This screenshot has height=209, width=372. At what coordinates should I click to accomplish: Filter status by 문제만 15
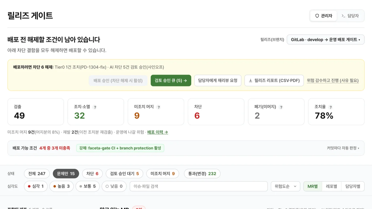(66, 174)
